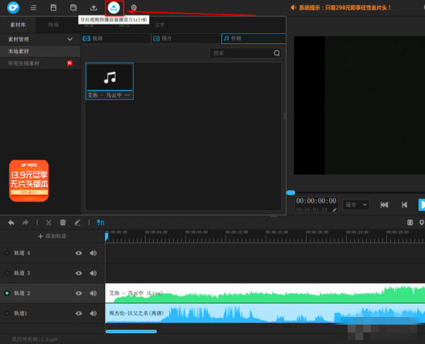The width and height of the screenshot is (425, 344).
Task: Select the 轨道 4 radio dot
Action: click(7, 253)
